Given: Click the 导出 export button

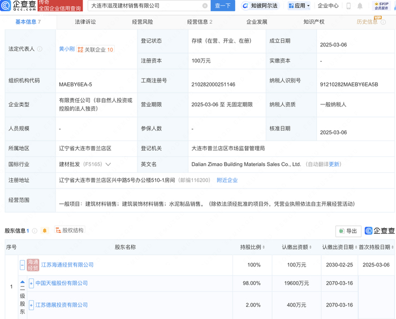Looking at the screenshot, I should (x=348, y=231).
